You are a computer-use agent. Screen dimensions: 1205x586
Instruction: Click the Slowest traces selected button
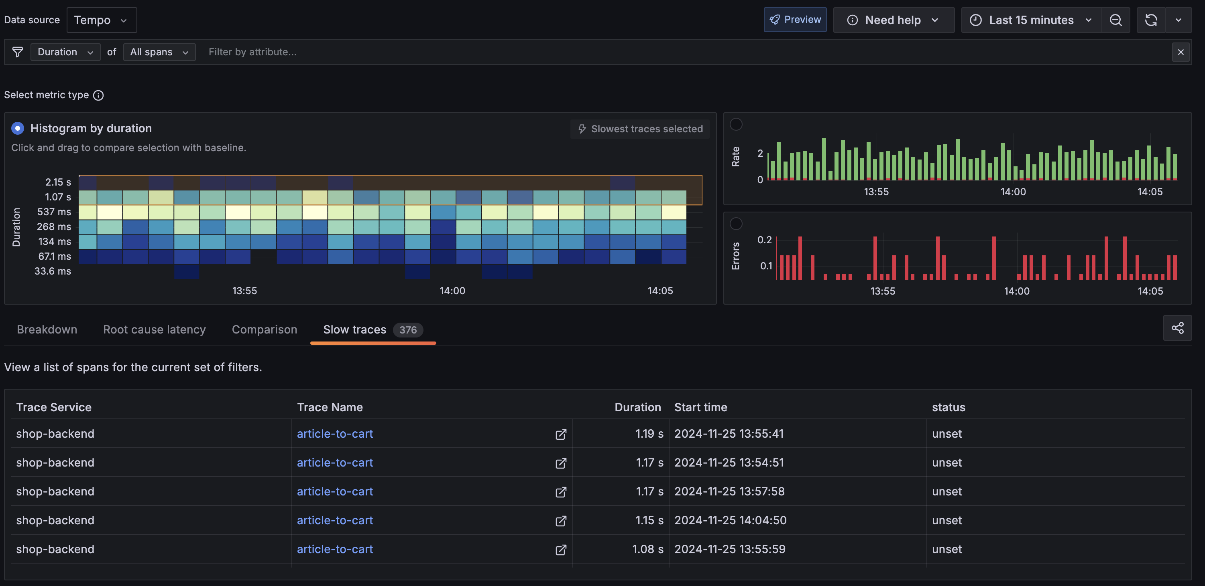pyautogui.click(x=639, y=129)
